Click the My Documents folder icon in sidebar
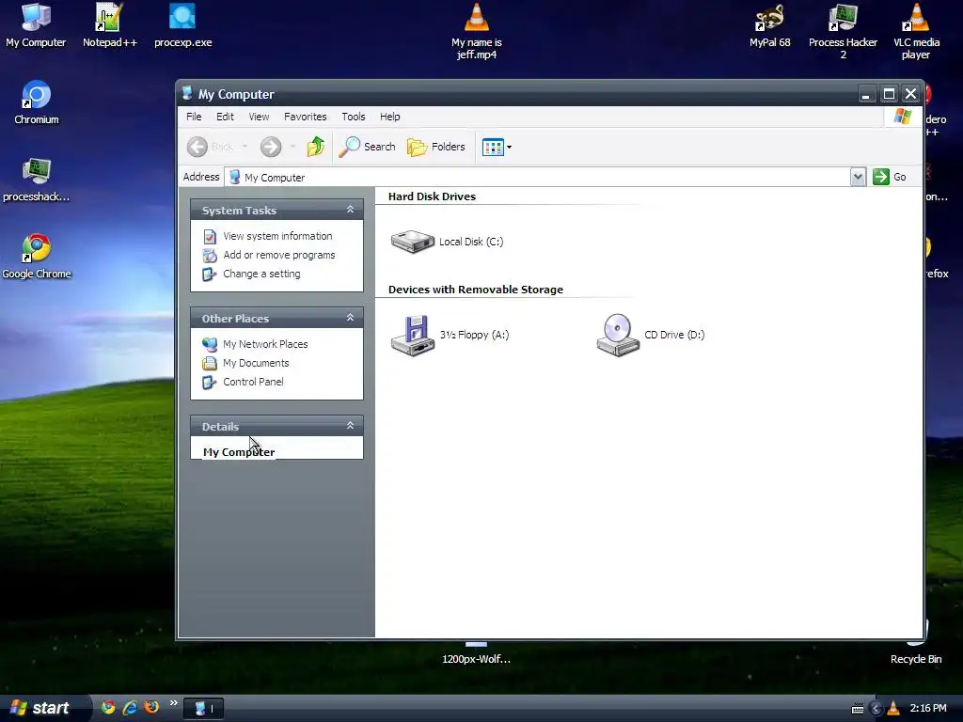Screen dimensions: 963x722 pos(210,364)
